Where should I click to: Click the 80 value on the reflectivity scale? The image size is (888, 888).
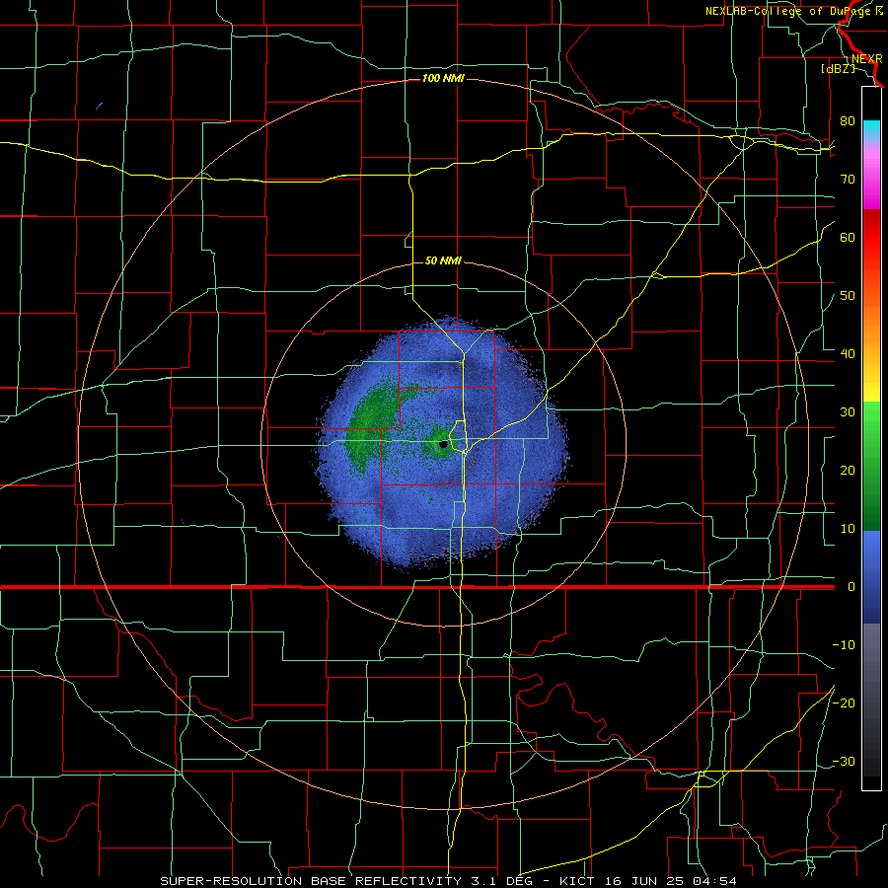tap(848, 121)
